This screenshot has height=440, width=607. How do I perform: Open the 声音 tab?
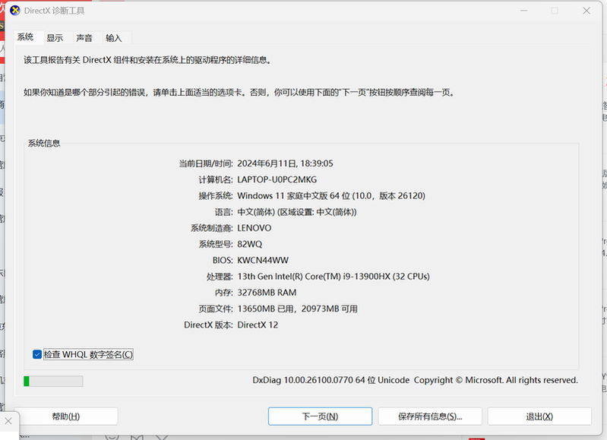pos(84,38)
